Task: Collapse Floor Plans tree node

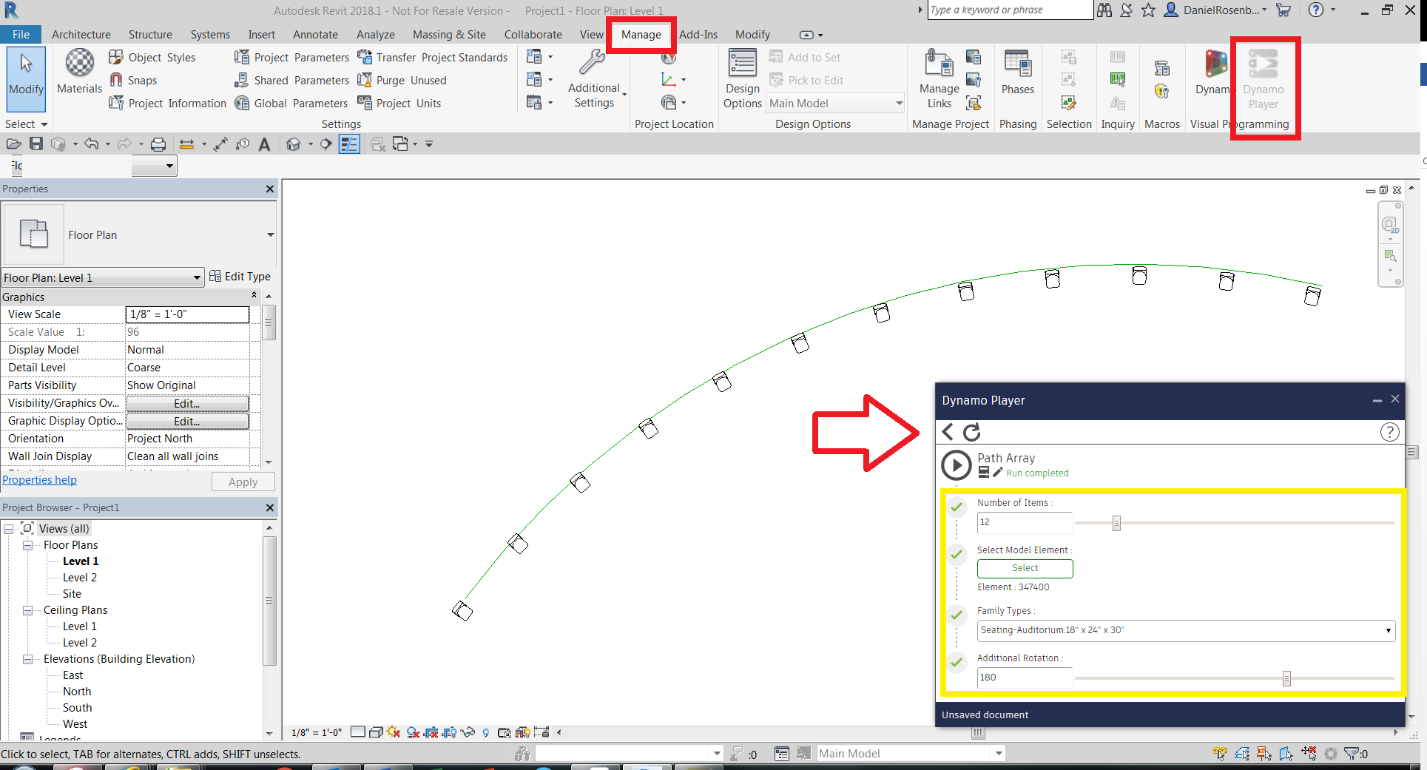Action: (x=27, y=545)
